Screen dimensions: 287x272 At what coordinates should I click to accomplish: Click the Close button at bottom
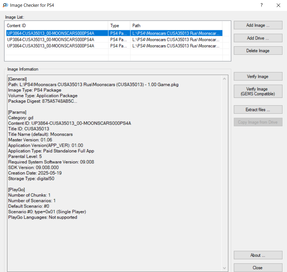click(258, 268)
